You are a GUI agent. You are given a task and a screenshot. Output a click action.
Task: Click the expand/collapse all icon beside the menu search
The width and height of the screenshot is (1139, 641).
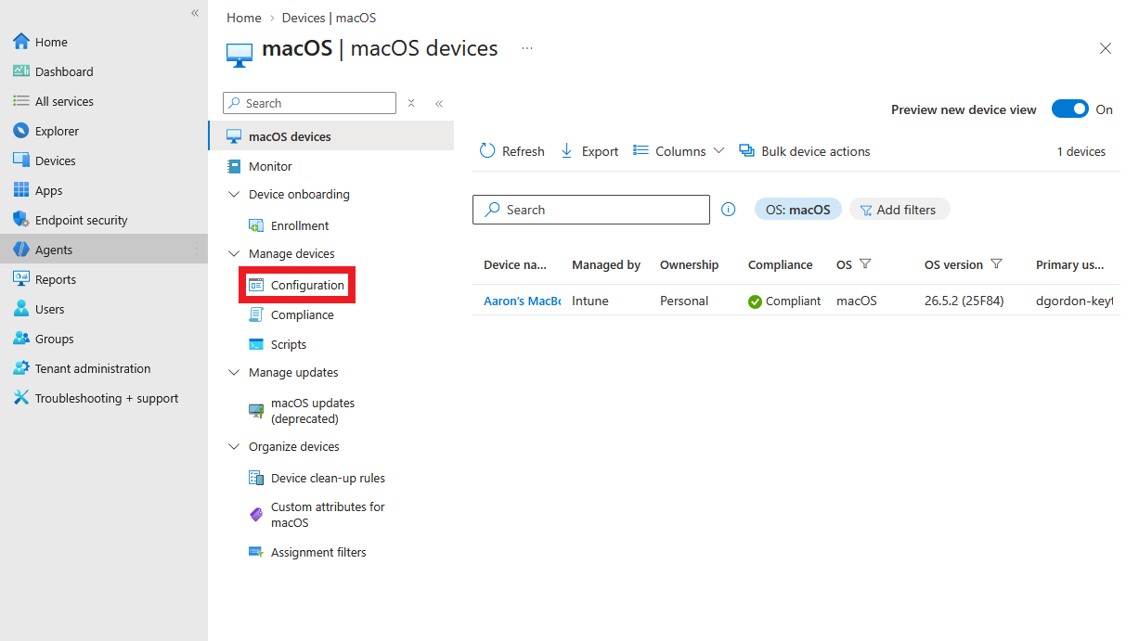tap(411, 103)
